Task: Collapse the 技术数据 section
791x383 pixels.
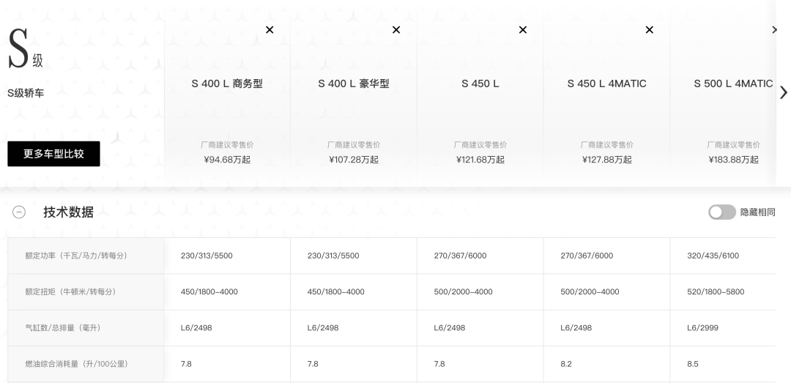Action: point(18,212)
